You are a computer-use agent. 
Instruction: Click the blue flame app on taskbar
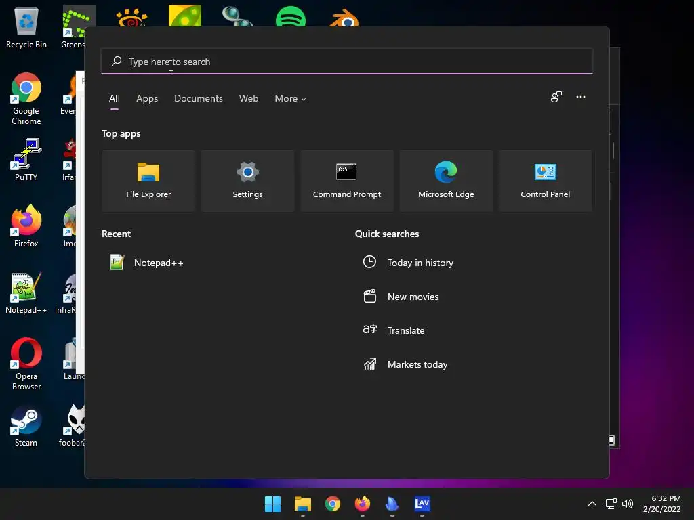click(x=392, y=504)
